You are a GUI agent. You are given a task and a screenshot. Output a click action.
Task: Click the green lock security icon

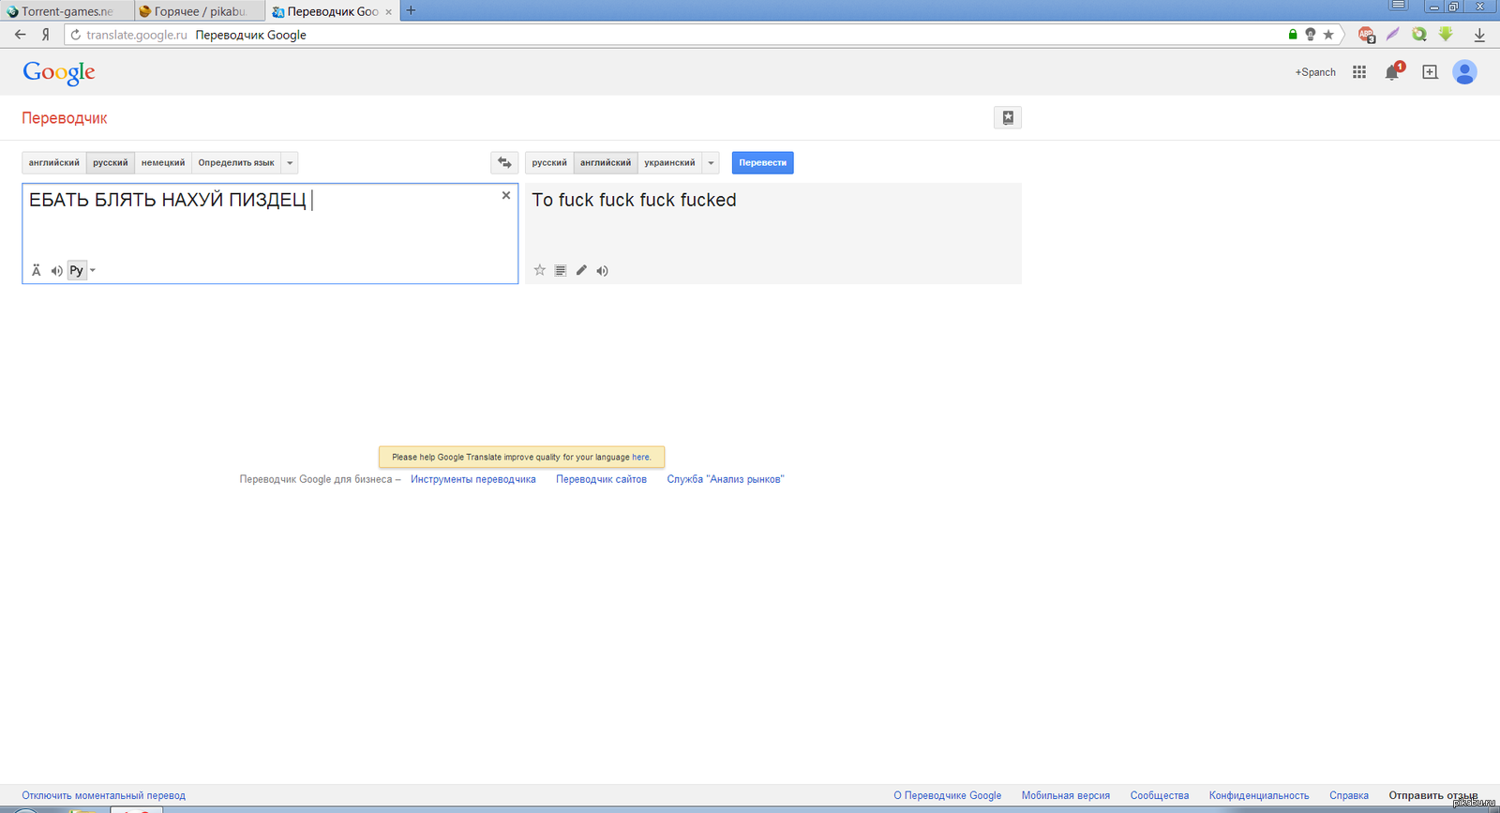tap(1293, 35)
